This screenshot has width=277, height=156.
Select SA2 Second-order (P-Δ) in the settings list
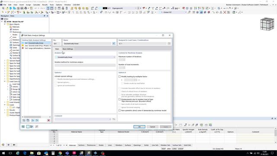(x=36, y=45)
